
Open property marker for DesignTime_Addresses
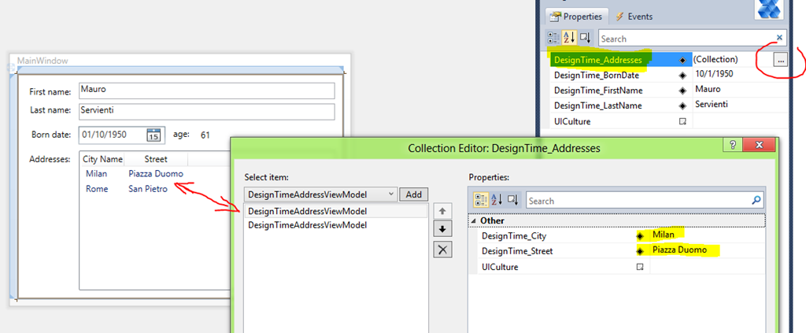coord(682,60)
